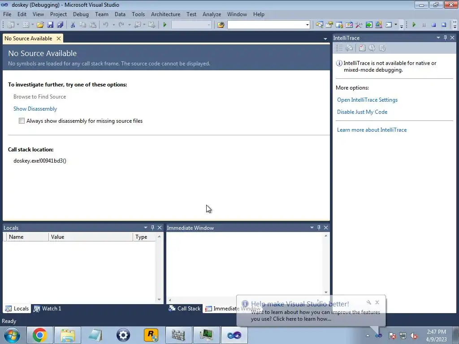459x344 pixels.
Task: Pin the IntelliTrace panel with auto-hide pushpin
Action: [x=445, y=38]
